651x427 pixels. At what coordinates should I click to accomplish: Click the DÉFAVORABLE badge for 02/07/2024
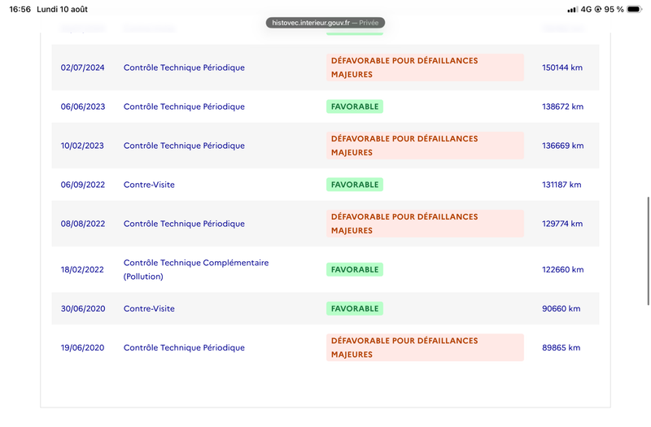[x=425, y=68]
